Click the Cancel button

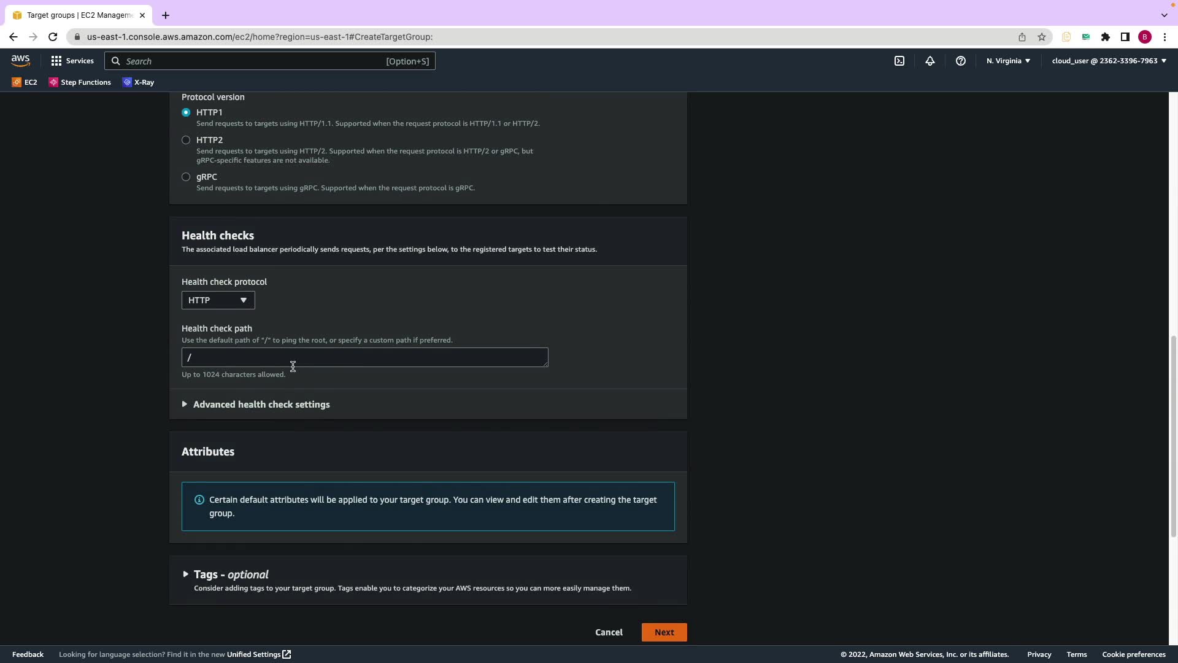pyautogui.click(x=609, y=632)
